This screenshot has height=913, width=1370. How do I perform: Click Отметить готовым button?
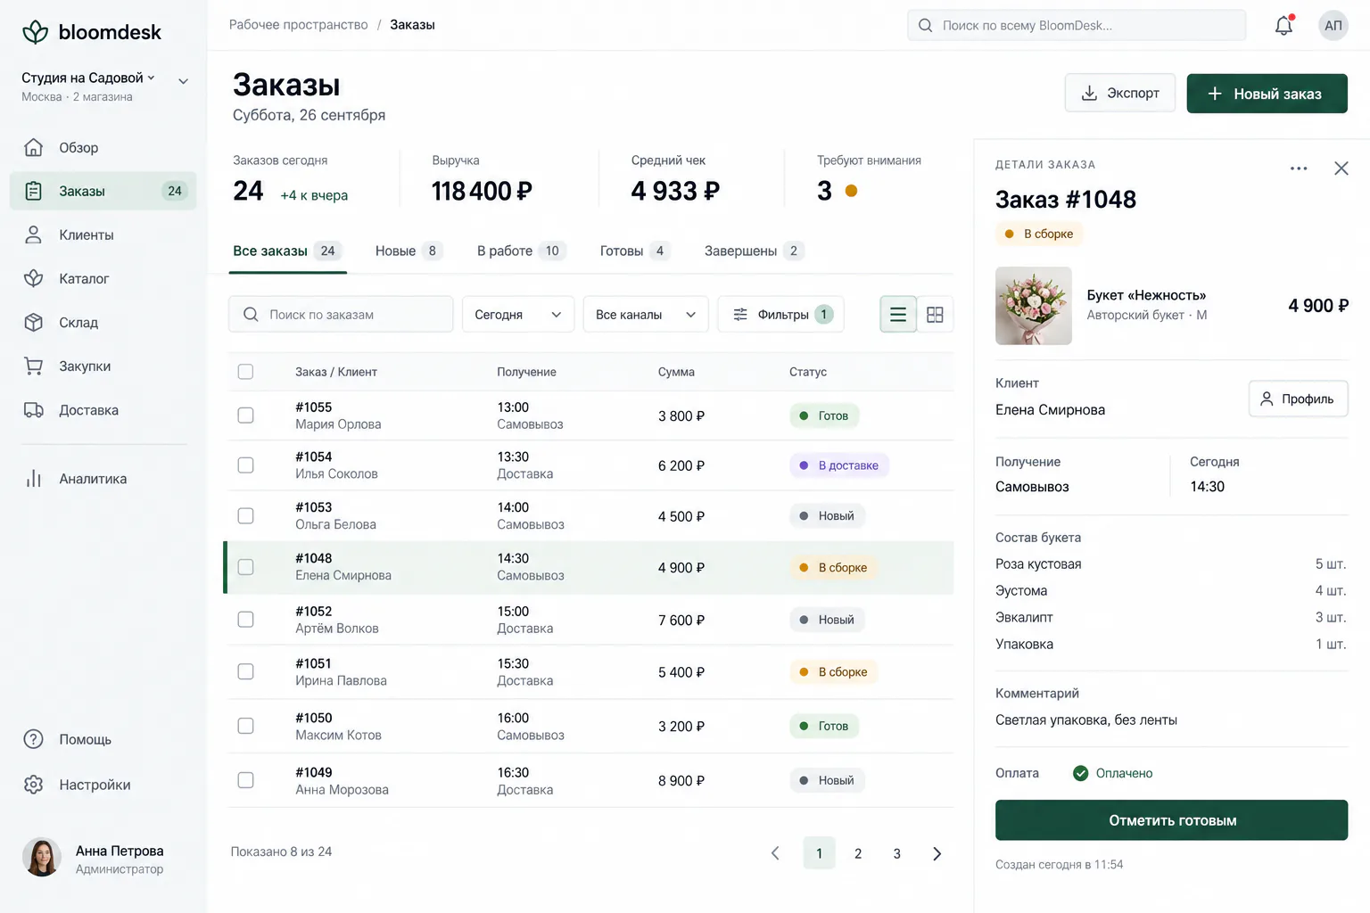click(x=1171, y=820)
